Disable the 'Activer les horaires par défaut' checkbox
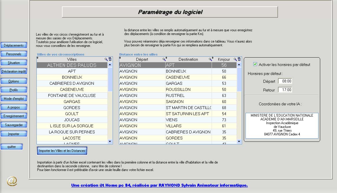The height and width of the screenshot is (193, 337). click(255, 64)
